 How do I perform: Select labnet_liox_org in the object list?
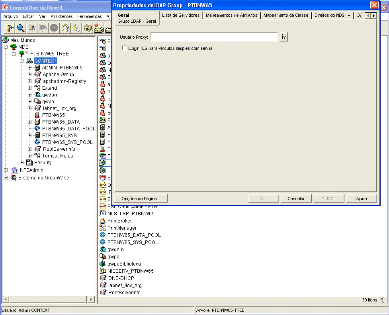pos(125,285)
